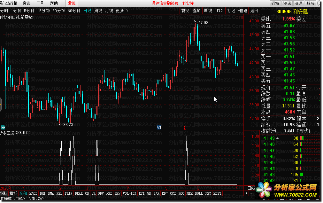Switch the indicator to ROC
Image resolution: width=323 pixels, height=203 pixels.
tap(181, 193)
